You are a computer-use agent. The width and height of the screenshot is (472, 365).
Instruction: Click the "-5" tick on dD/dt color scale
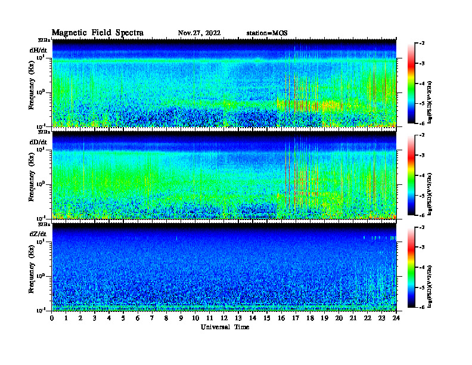point(422,195)
